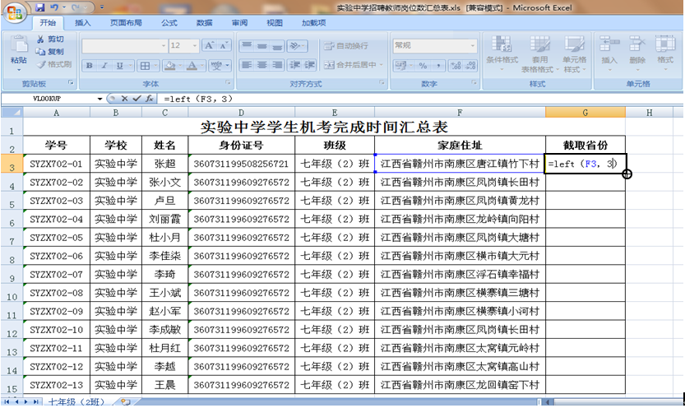Expand the 合并后居中 merge options arrow
This screenshot has height=408, width=685.
click(x=382, y=65)
